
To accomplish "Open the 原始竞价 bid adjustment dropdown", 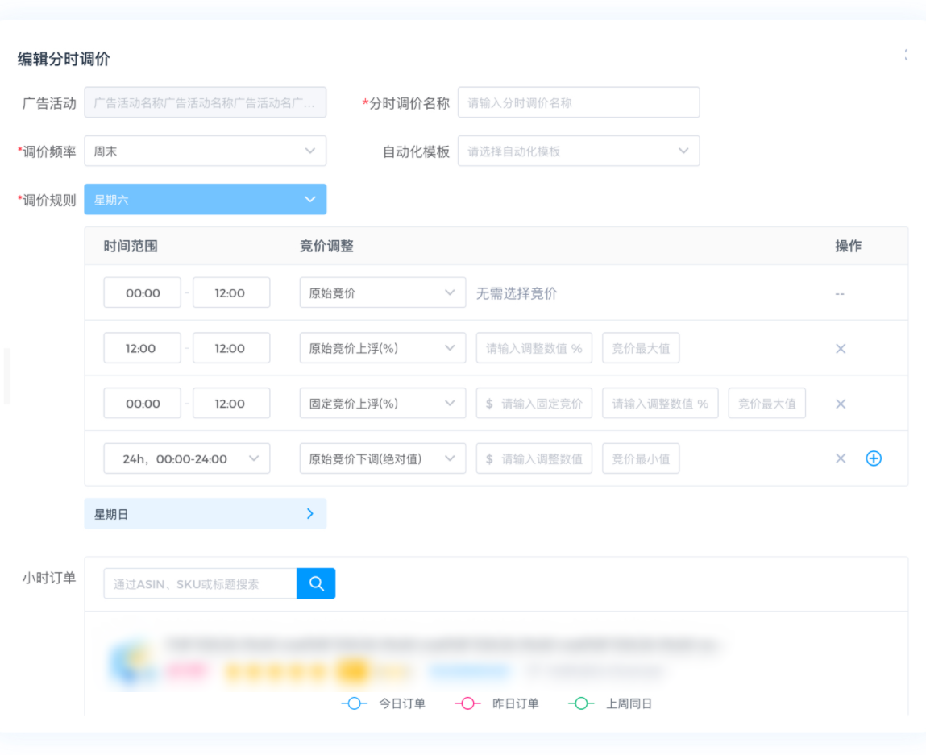I will pyautogui.click(x=382, y=293).
